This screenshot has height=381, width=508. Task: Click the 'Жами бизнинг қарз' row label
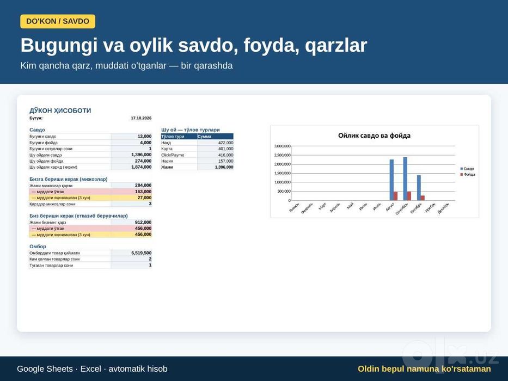[x=47, y=223]
